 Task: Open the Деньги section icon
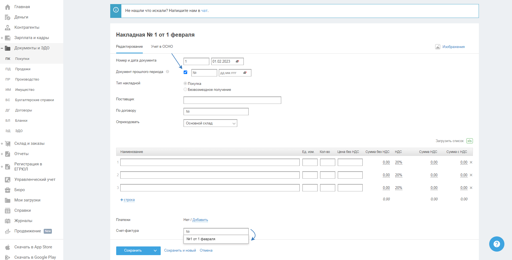pos(8,17)
